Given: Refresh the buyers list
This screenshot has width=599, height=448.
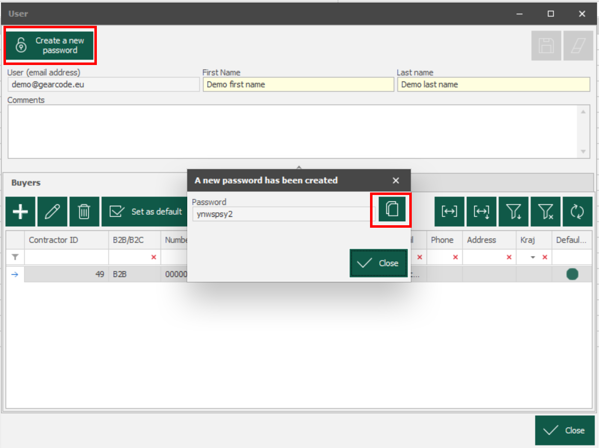Looking at the screenshot, I should click(577, 212).
